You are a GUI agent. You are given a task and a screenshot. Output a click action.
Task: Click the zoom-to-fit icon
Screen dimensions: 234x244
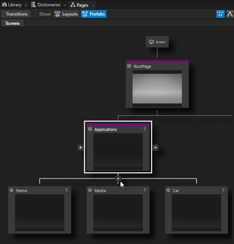230,14
